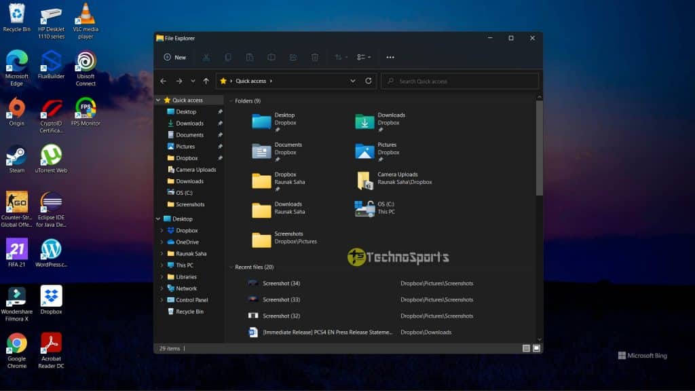Screen dimensions: 695x391
Task: Go up one level with Up arrow
Action: tap(206, 81)
